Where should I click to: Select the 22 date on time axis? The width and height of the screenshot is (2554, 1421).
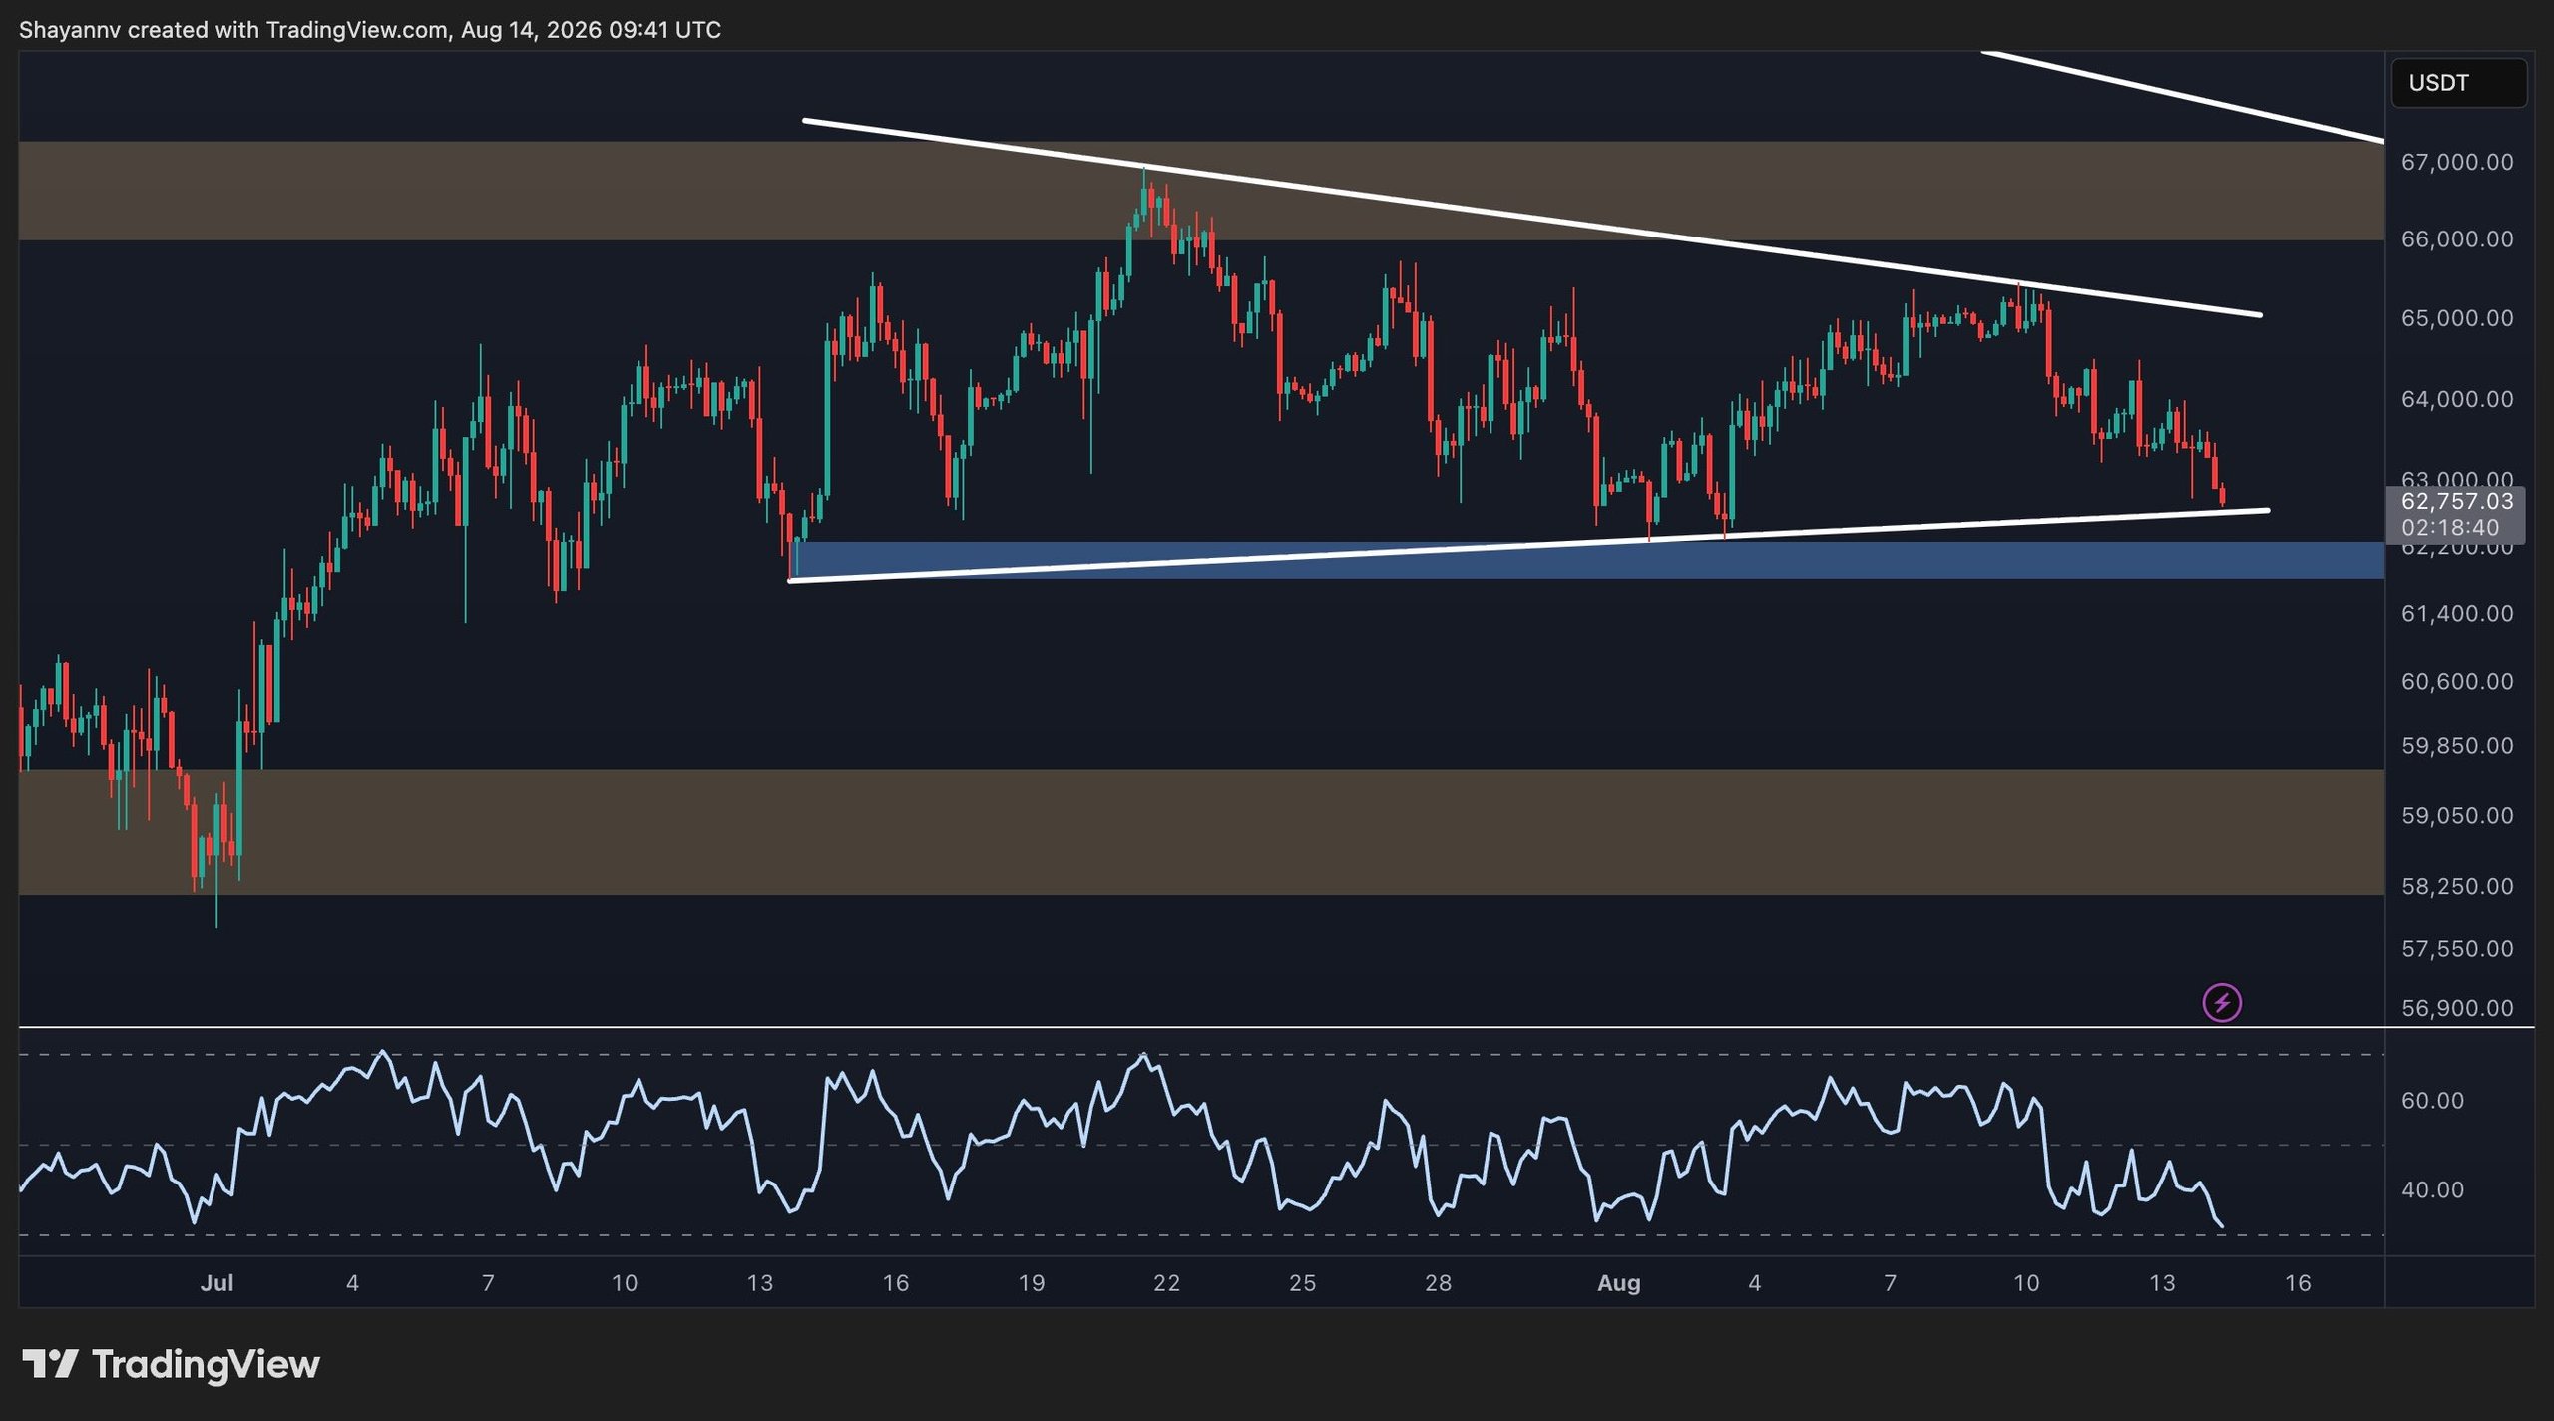[x=1166, y=1283]
